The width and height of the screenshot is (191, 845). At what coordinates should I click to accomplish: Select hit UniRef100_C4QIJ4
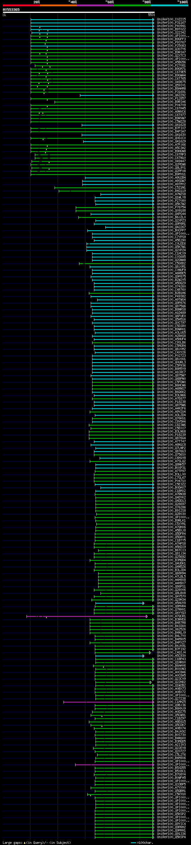click(x=171, y=653)
